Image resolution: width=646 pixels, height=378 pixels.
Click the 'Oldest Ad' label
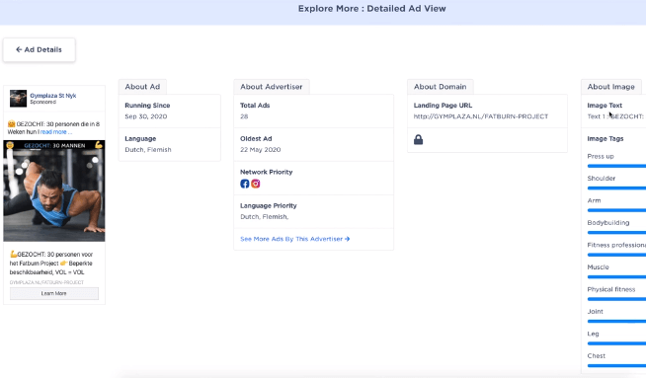[x=256, y=139]
